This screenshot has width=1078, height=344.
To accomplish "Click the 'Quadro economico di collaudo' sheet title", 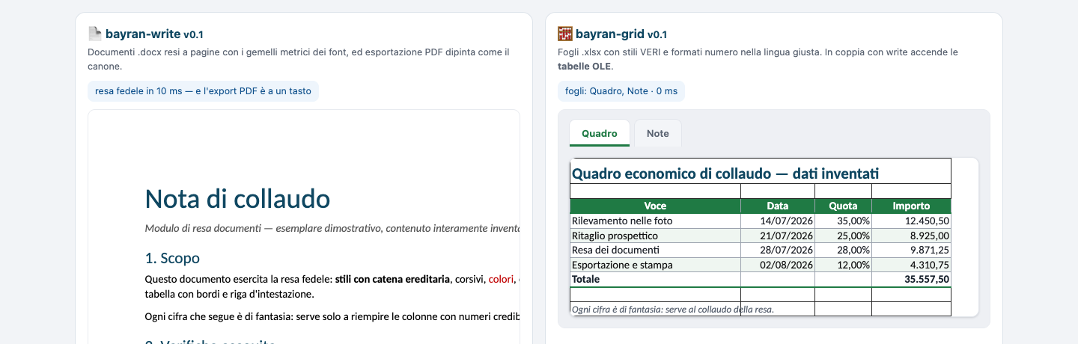I will tap(725, 173).
